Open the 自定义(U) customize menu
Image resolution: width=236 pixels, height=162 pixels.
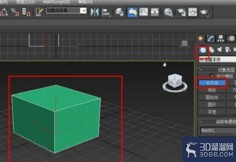coord(25,2)
